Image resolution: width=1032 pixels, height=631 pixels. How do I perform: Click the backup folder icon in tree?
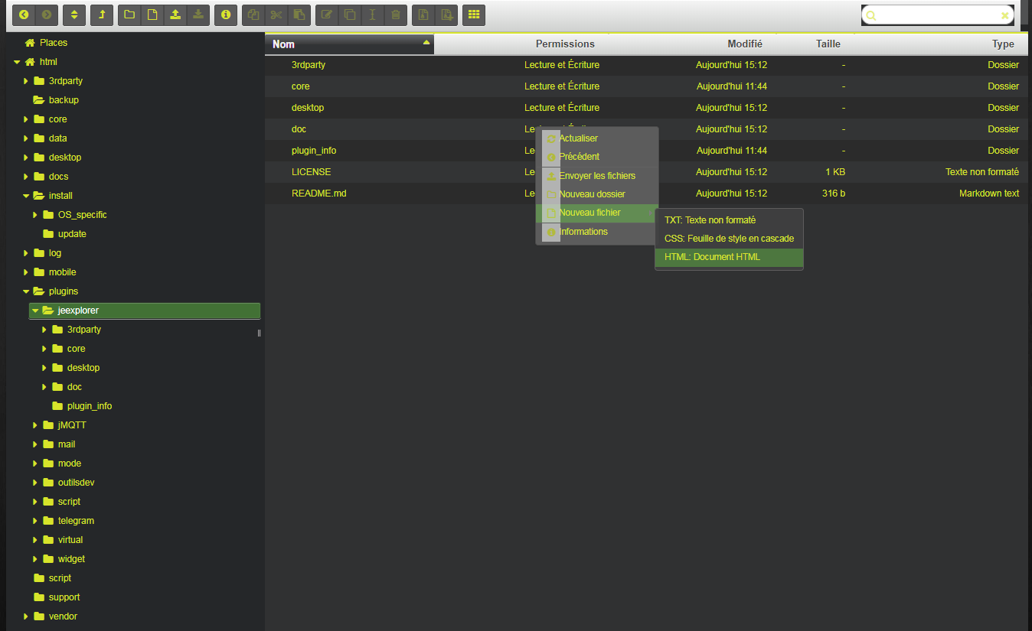(x=39, y=100)
